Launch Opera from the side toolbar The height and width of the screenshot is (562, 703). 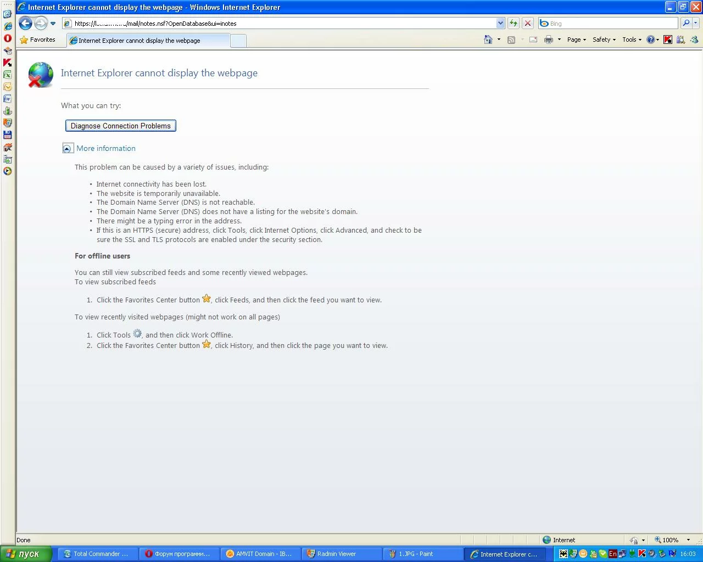[8, 38]
